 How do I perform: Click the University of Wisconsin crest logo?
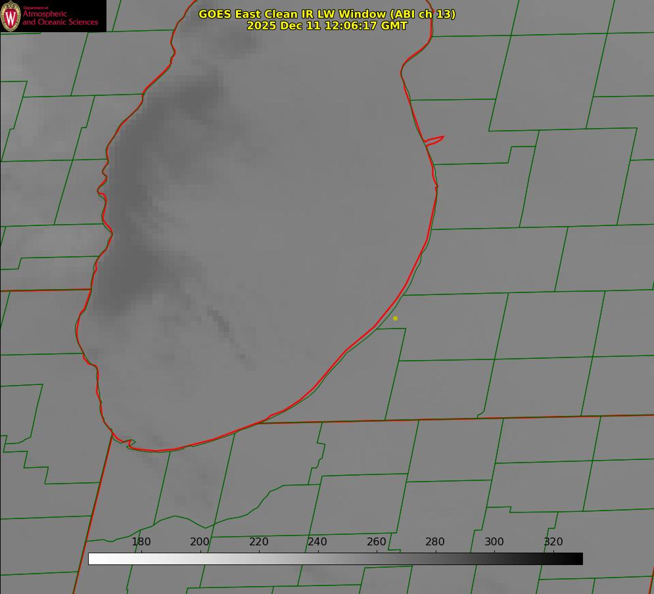11,16
